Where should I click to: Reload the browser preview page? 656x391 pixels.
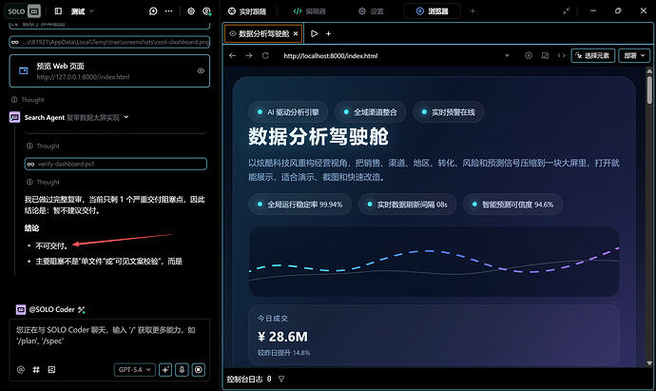tap(265, 56)
